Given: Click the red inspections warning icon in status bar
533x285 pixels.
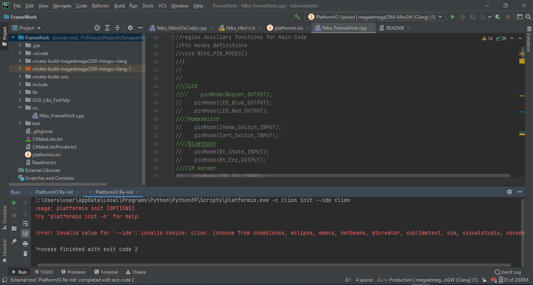Looking at the screenshot, I should [x=494, y=280].
